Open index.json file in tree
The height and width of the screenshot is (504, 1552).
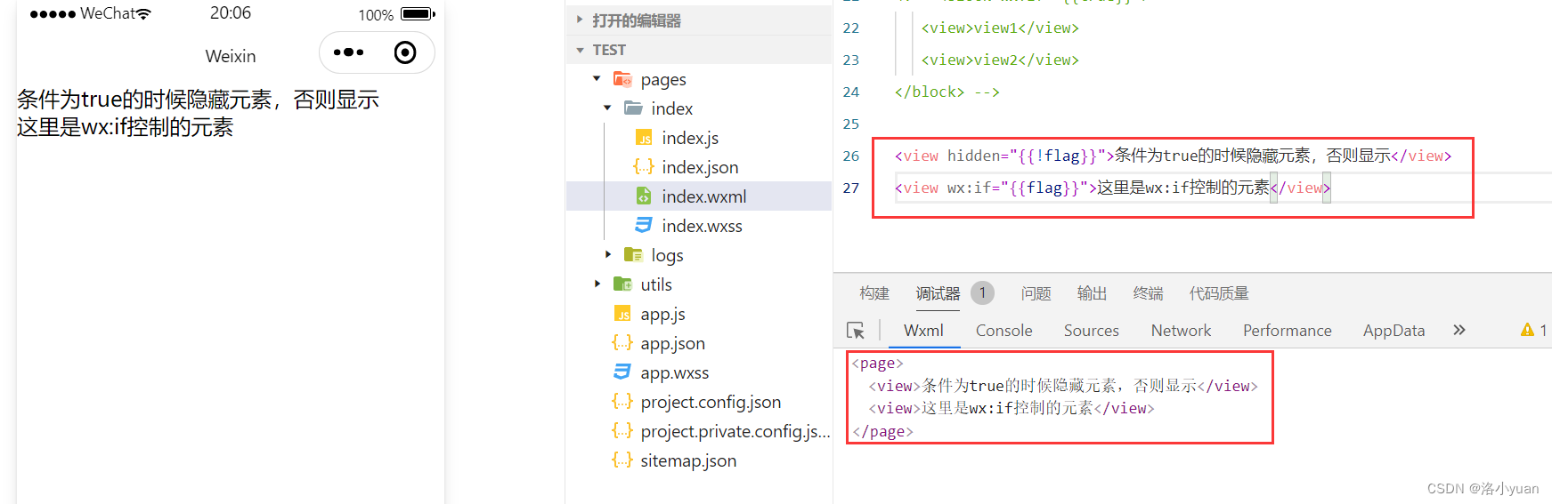click(700, 167)
